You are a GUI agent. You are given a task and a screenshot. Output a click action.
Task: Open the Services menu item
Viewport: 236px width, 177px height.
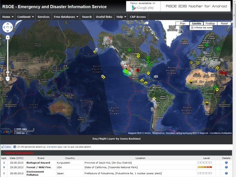point(44,17)
